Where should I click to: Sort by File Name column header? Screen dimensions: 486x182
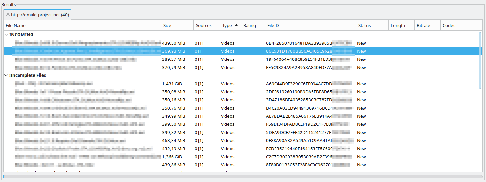83,25
